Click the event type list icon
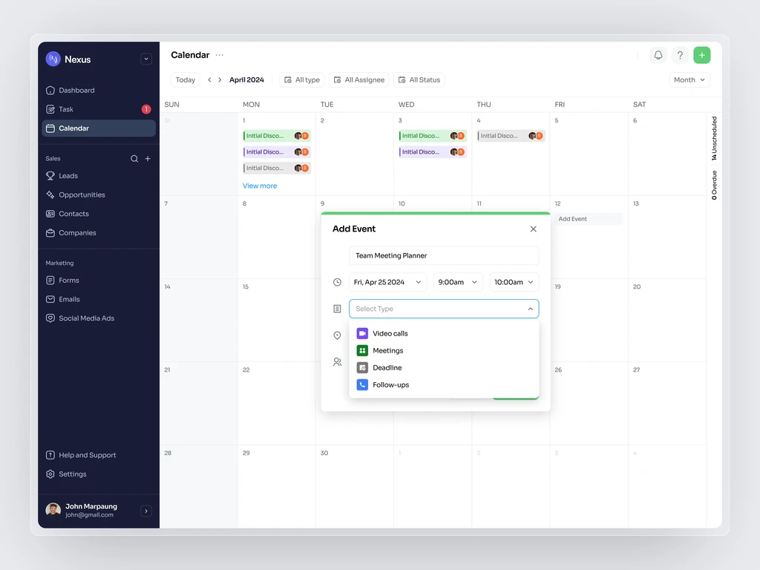Viewport: 760px width, 570px height. [x=338, y=309]
